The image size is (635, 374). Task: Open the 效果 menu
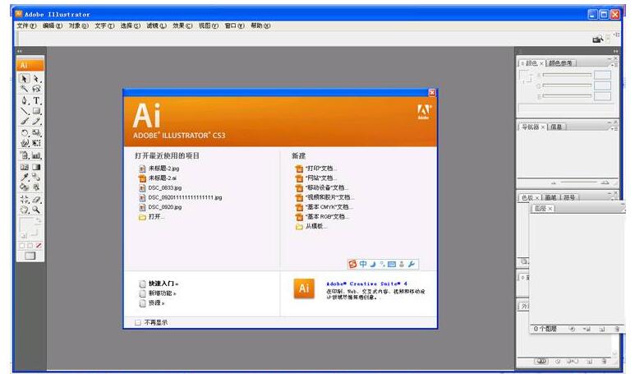pyautogui.click(x=182, y=25)
